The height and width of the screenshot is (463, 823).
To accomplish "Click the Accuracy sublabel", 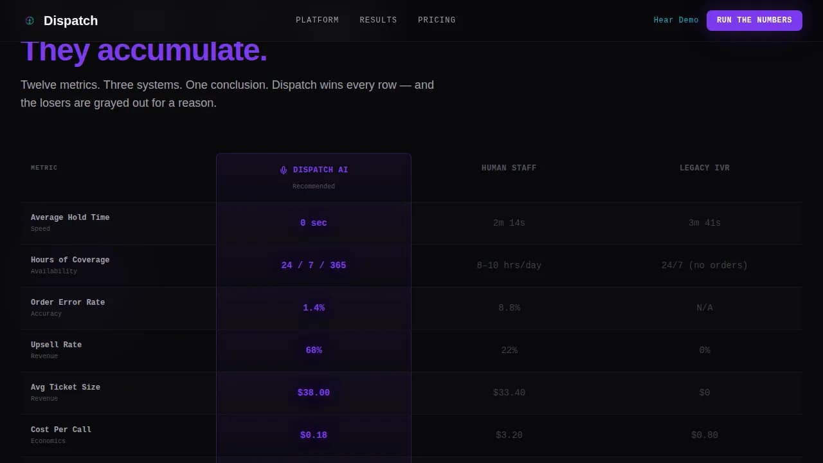I will tap(46, 314).
